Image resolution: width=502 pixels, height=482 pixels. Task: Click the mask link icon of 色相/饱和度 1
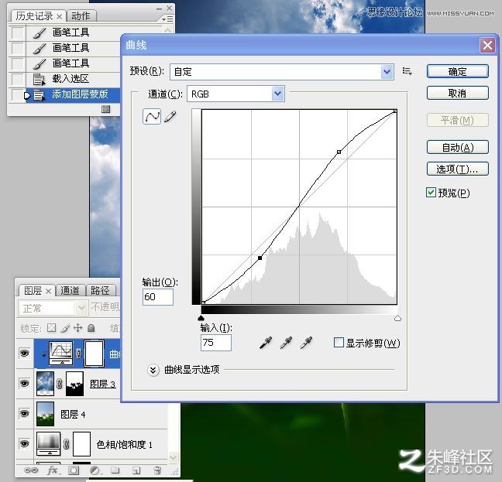point(67,444)
